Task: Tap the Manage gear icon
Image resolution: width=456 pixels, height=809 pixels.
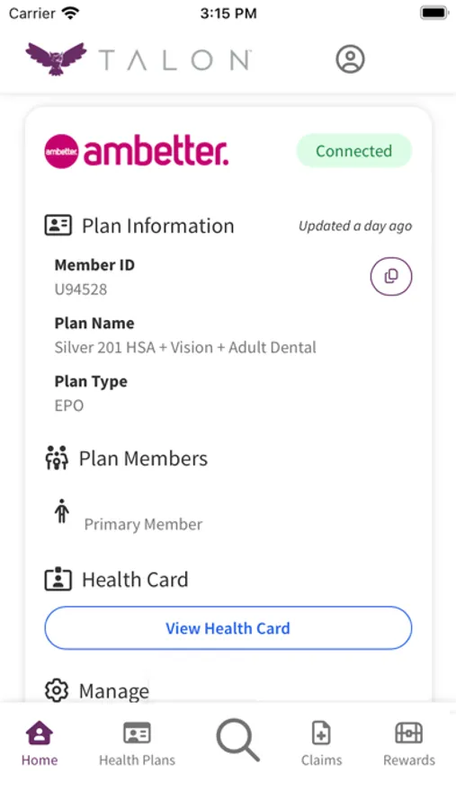Action: (57, 690)
